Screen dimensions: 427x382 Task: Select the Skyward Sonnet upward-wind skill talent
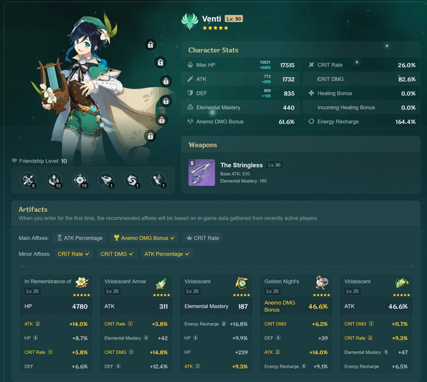pyautogui.click(x=54, y=180)
